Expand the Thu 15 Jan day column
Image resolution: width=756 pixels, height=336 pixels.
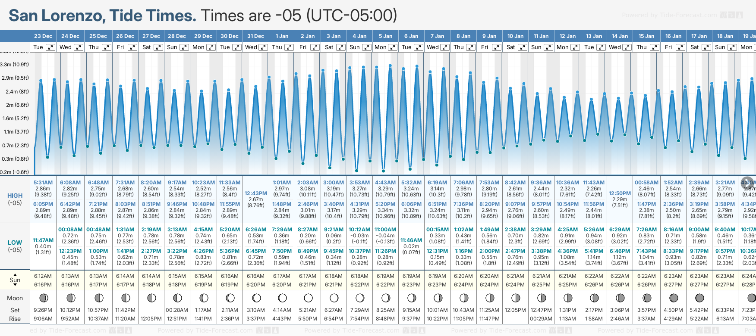(654, 47)
